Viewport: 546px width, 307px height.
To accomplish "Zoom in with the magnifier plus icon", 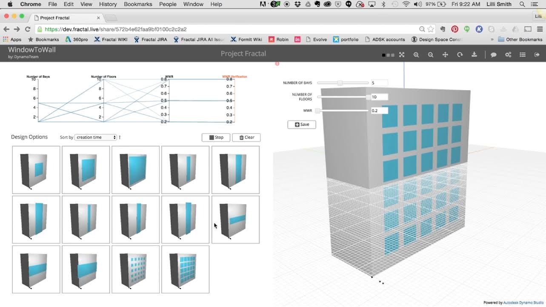I will 416,55.
